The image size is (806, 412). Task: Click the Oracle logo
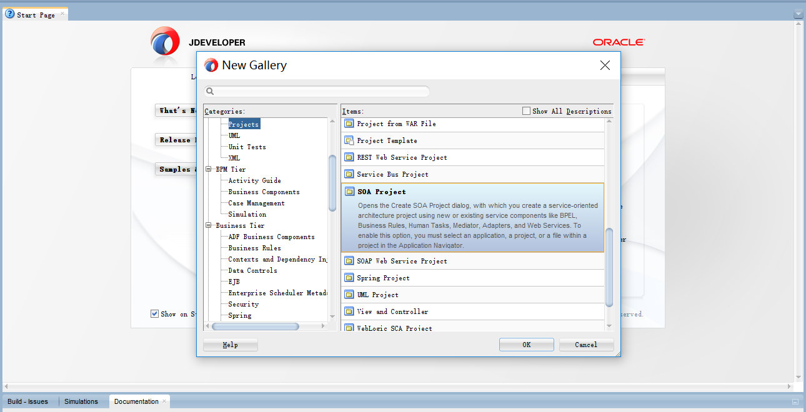pyautogui.click(x=618, y=42)
